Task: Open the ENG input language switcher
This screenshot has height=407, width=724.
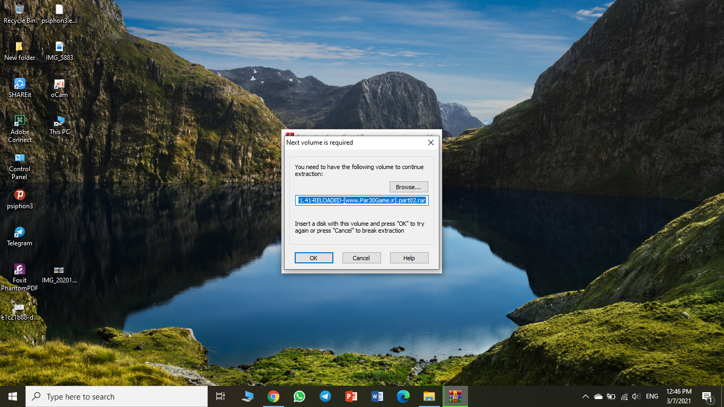Action: tap(652, 396)
